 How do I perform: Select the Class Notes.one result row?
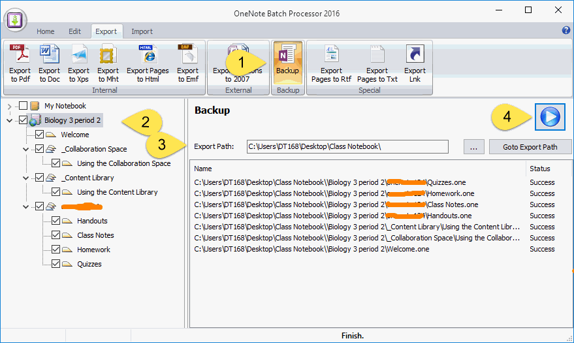[x=381, y=204]
